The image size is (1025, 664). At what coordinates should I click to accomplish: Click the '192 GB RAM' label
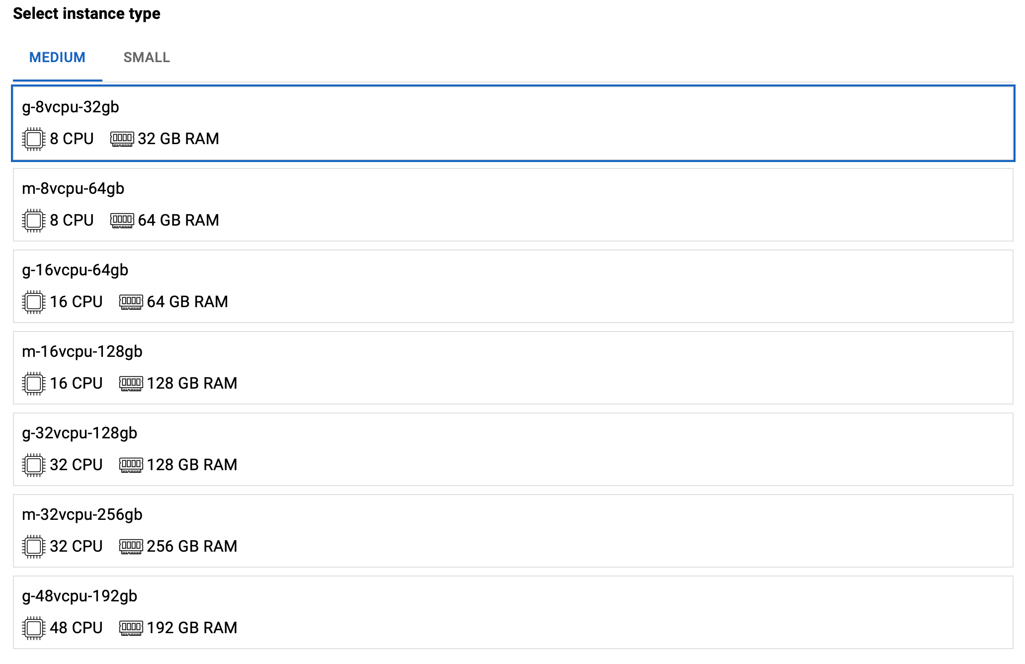[192, 628]
